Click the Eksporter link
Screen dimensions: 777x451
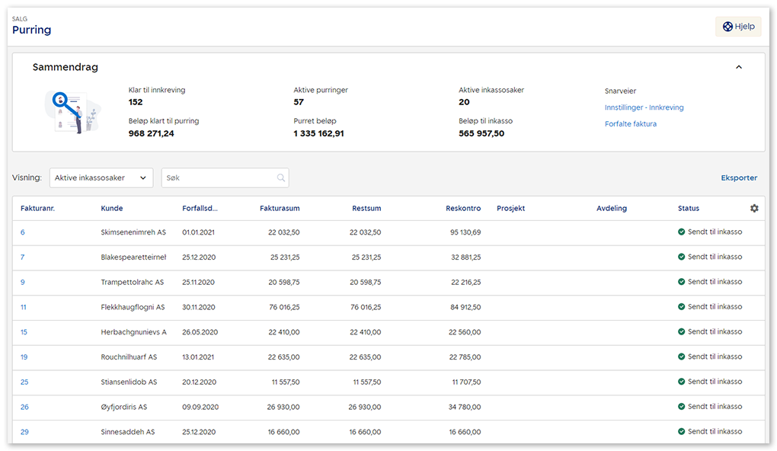pyautogui.click(x=739, y=178)
